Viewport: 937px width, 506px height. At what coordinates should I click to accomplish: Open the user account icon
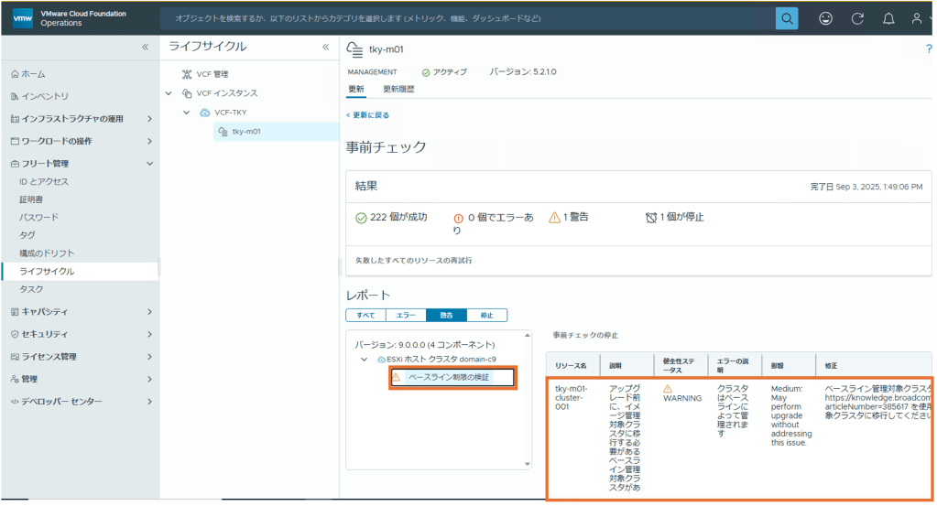pos(916,18)
